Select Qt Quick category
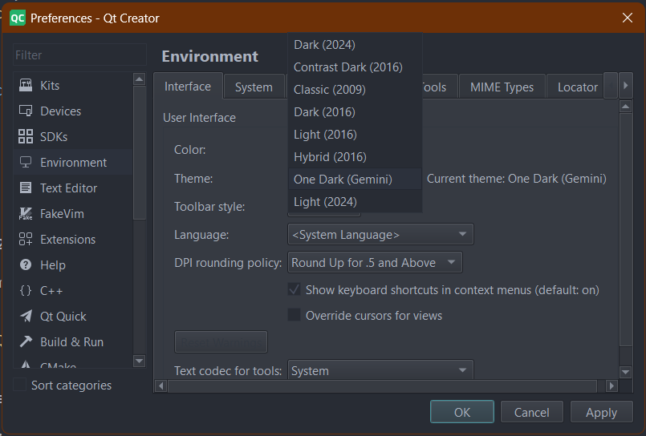646x436 pixels. tap(73, 316)
